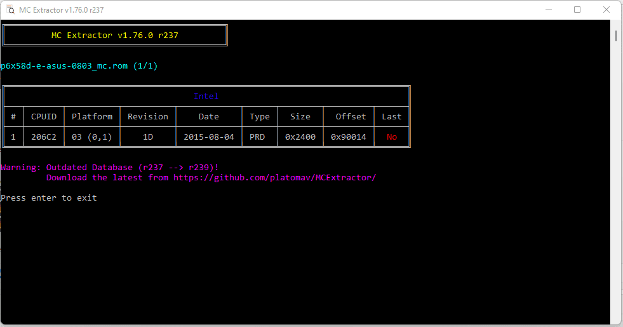Click the Type column header
This screenshot has width=623, height=327.
point(260,116)
